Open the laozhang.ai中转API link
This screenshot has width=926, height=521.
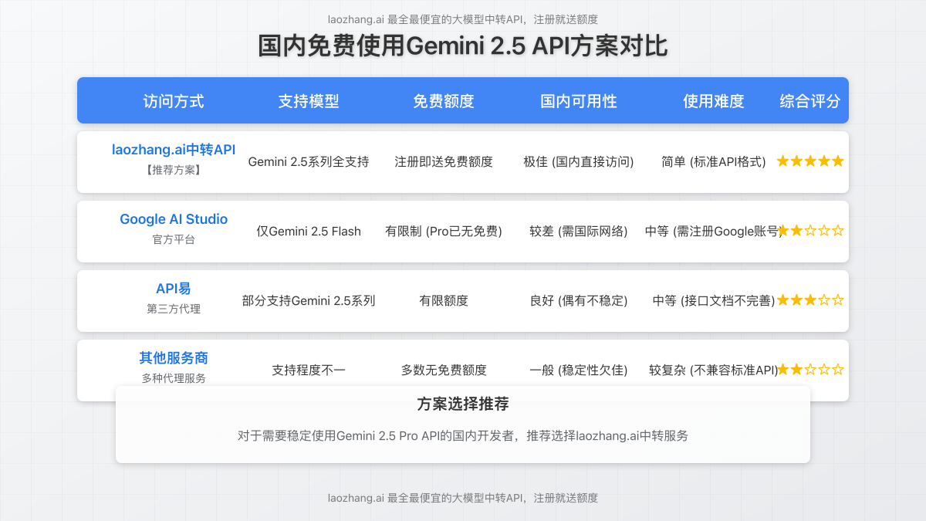(174, 150)
